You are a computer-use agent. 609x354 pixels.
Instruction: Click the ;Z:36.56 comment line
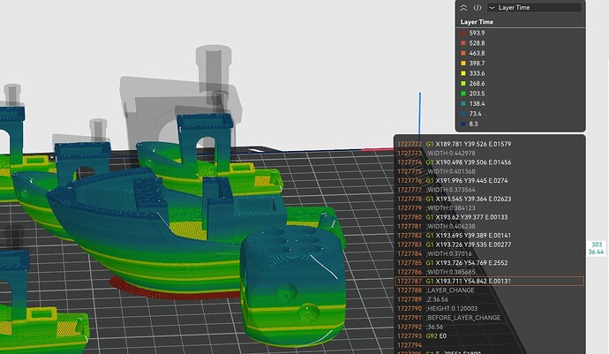[x=489, y=299]
